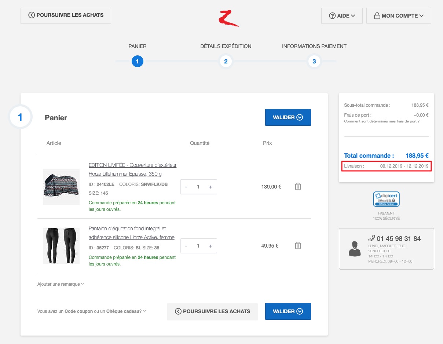Decrease quantity of Couverture Horze Lillehammer

[x=186, y=187]
